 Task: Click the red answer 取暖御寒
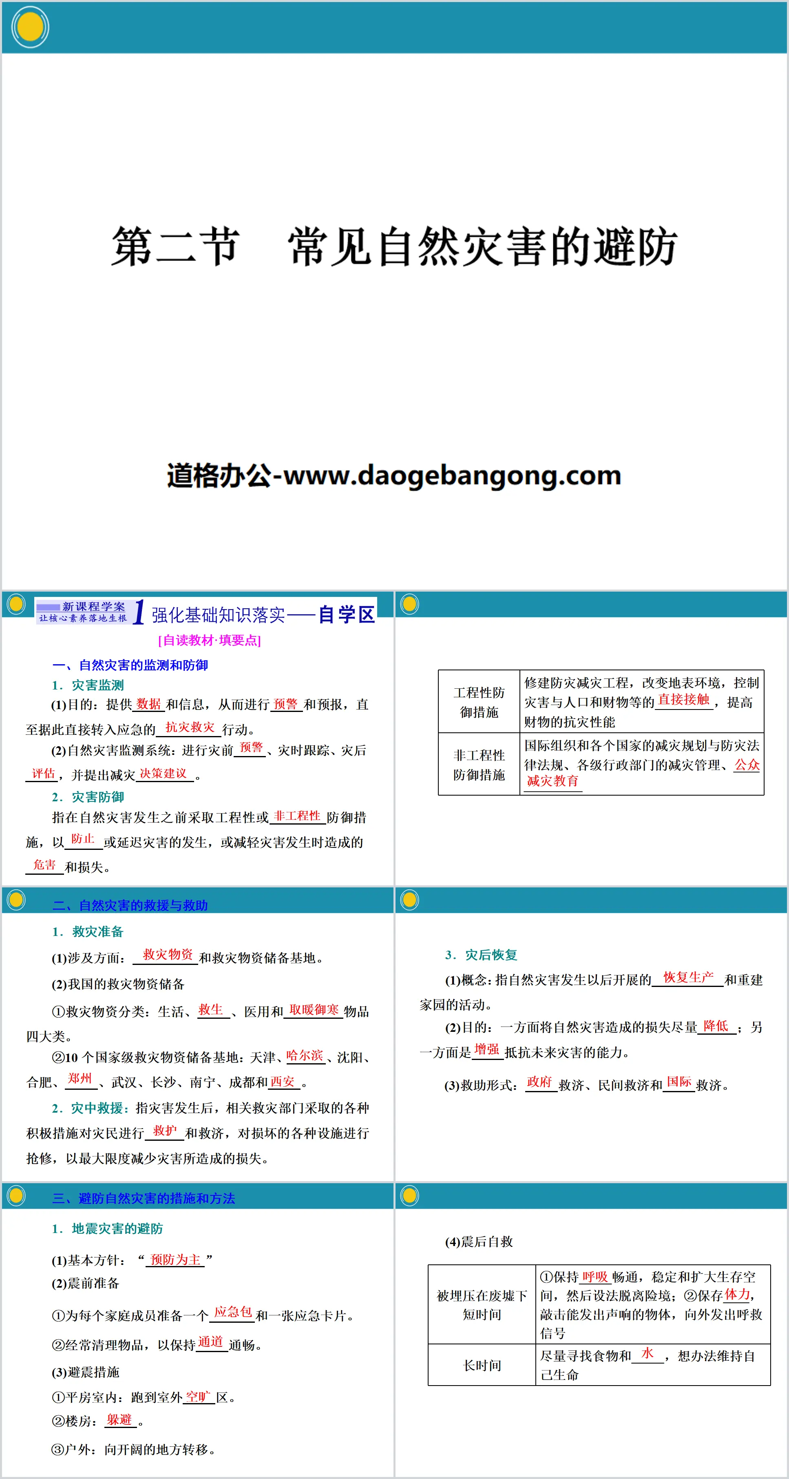314,1010
